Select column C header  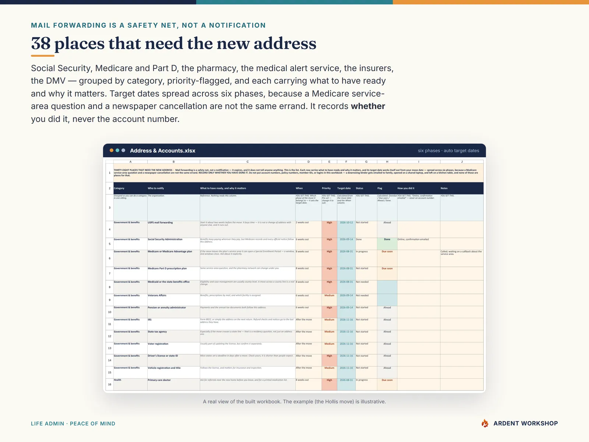[248, 162]
